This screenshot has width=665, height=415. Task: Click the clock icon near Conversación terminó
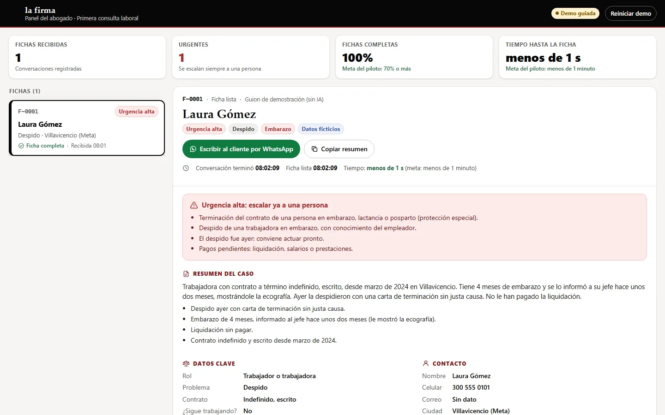tap(186, 168)
